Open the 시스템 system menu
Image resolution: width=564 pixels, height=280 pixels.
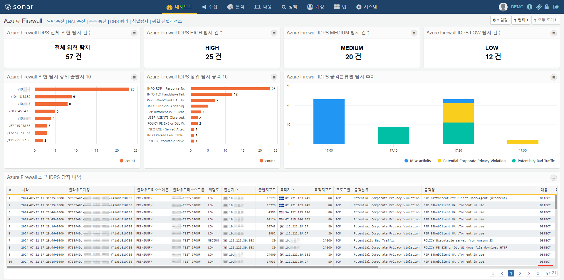tap(367, 7)
